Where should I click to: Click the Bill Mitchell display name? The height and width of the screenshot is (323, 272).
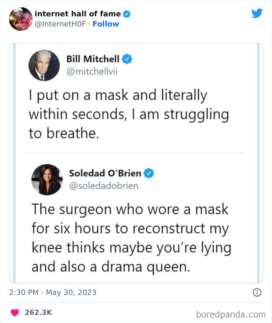[x=93, y=59]
